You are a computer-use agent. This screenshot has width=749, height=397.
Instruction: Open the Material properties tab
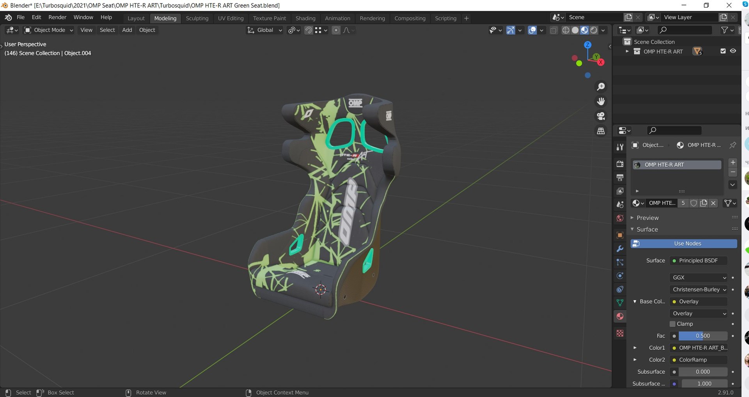coord(620,316)
